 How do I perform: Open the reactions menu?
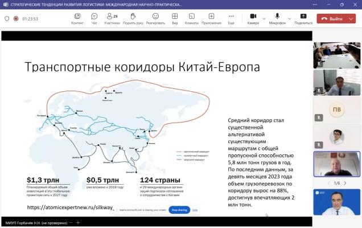pos(155,18)
